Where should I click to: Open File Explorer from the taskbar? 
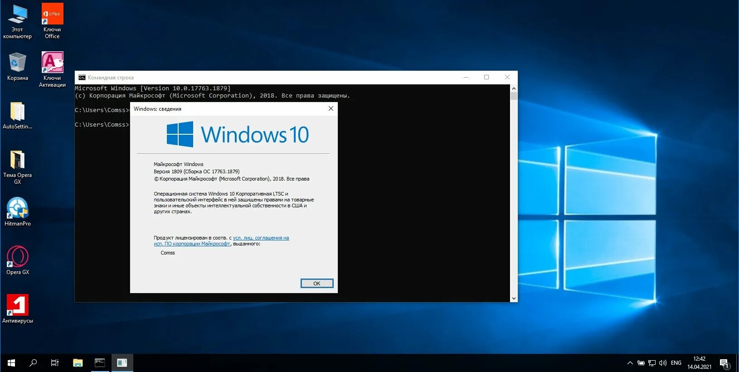coord(78,363)
